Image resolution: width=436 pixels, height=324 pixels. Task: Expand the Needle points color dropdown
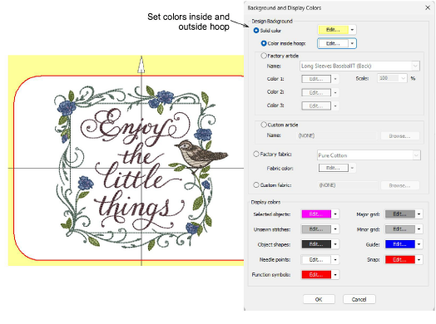pos(335,259)
